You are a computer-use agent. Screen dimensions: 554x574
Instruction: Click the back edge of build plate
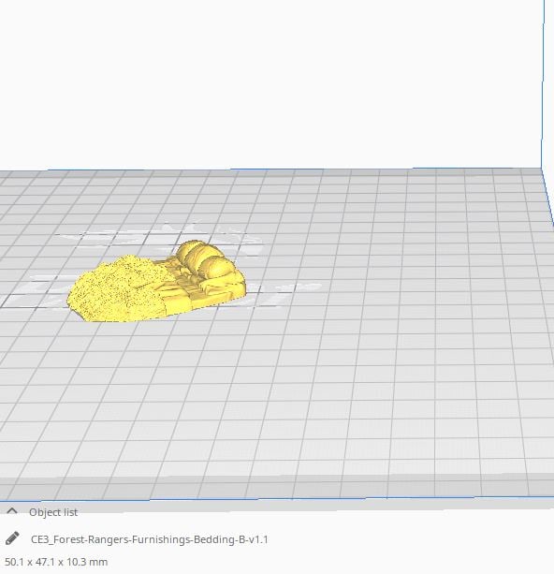(270, 170)
